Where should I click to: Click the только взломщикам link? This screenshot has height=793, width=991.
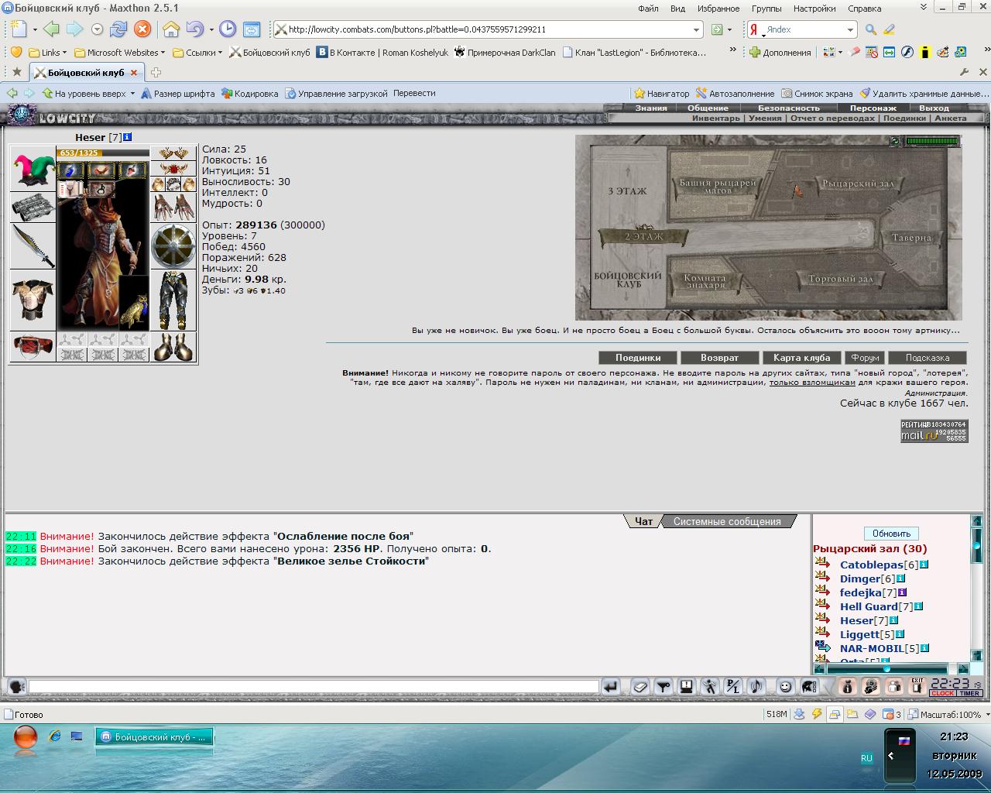(812, 383)
